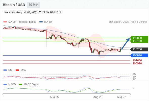Click the Bitcoin / USD title
This screenshot has width=149, height=101.
click(x=14, y=5)
